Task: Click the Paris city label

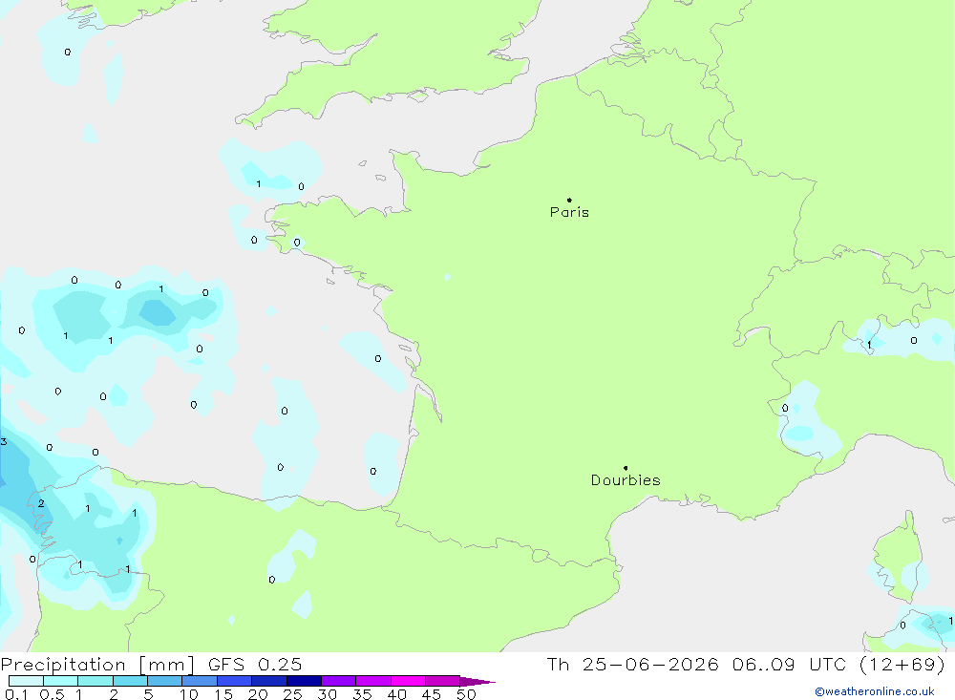Action: click(569, 212)
